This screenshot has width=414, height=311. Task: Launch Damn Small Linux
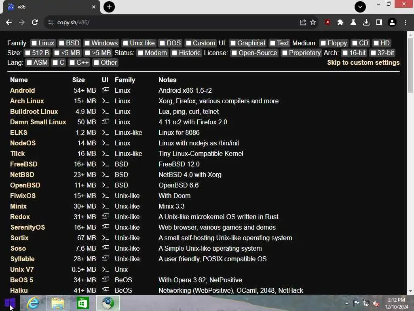click(x=38, y=122)
